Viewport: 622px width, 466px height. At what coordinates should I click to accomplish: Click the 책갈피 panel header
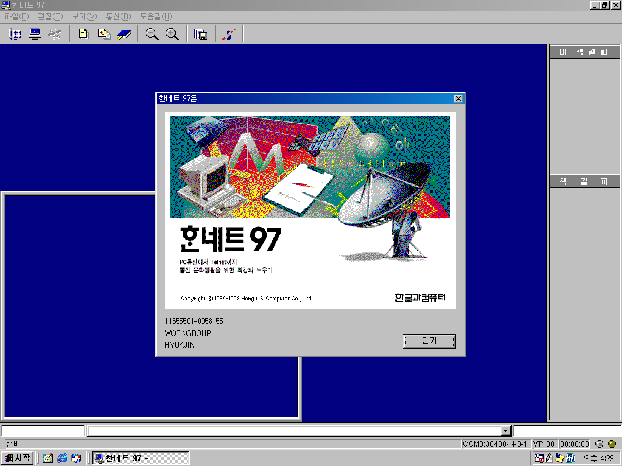(585, 181)
